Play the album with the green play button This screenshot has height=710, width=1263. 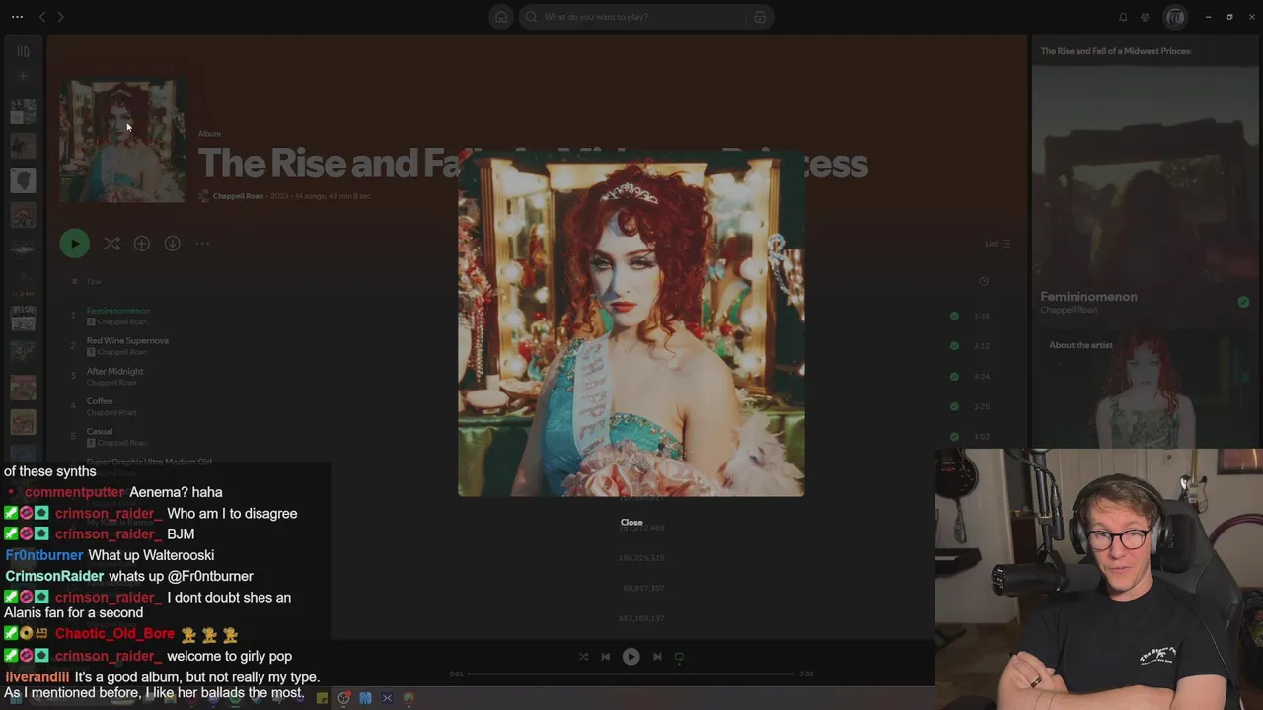pyautogui.click(x=75, y=244)
